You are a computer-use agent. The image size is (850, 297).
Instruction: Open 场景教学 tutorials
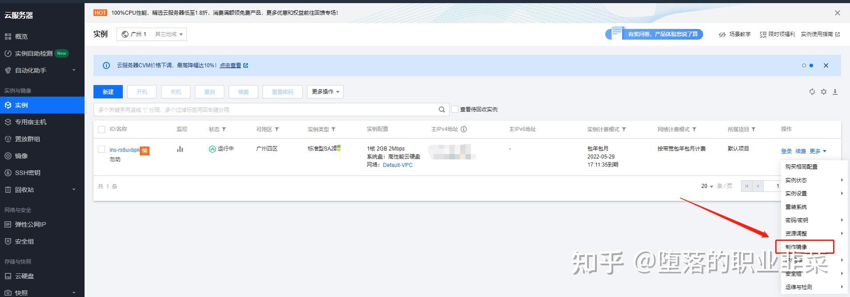point(735,34)
